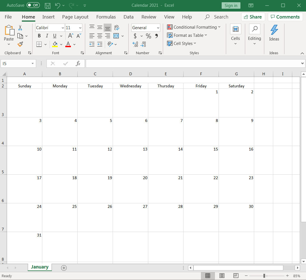Select the January sheet tab

tap(40, 267)
